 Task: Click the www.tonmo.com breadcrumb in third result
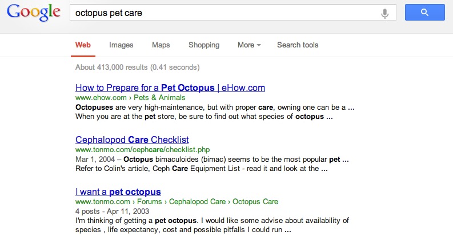coord(103,201)
